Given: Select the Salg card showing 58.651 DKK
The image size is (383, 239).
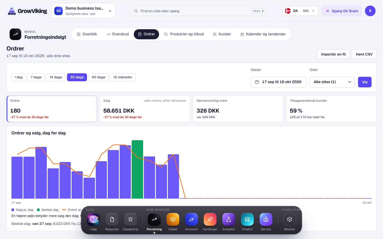Looking at the screenshot, I should (x=145, y=109).
